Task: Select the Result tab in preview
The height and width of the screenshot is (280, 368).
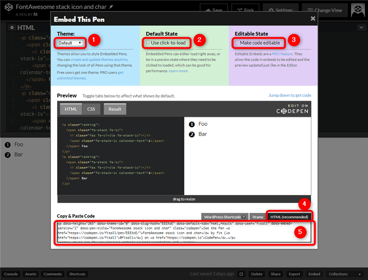Action: click(115, 109)
